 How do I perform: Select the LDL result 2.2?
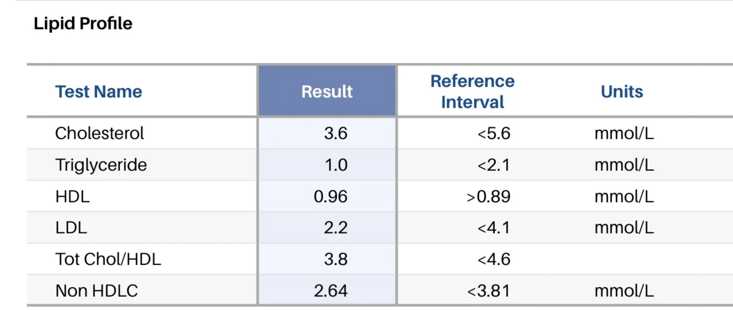pos(336,227)
